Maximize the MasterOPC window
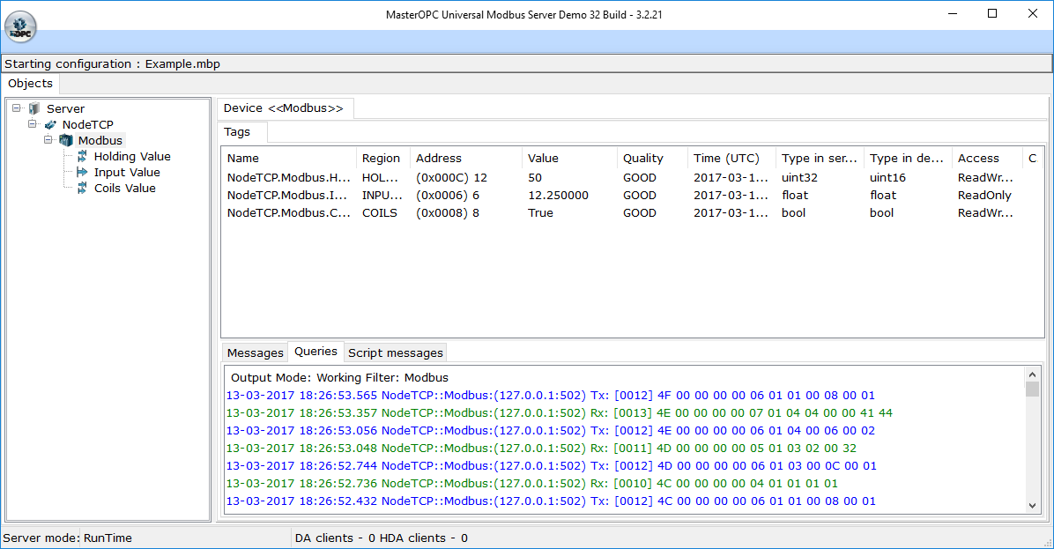The height and width of the screenshot is (549, 1054). click(992, 13)
